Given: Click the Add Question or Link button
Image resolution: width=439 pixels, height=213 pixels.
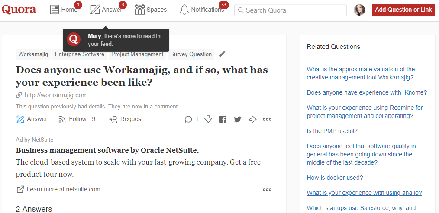Looking at the screenshot, I should 403,10.
